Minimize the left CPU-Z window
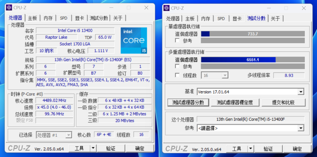Screen dimensions: 317x157 coord(112,8)
